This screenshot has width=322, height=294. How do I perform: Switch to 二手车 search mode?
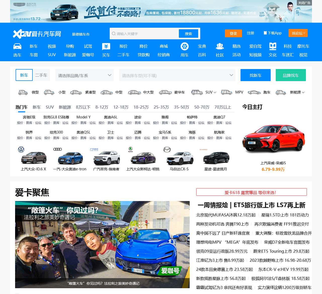[x=41, y=75]
